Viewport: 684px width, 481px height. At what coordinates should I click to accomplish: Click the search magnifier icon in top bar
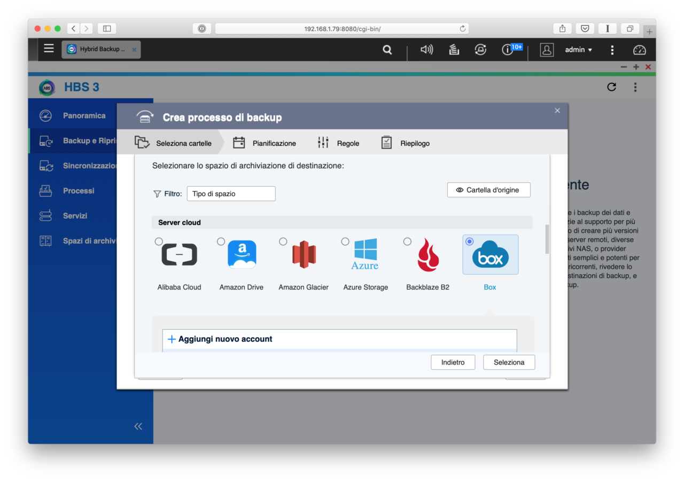click(387, 50)
